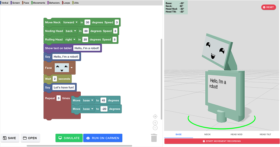Click Noding Head degrees field 30
The width and height of the screenshot is (280, 147).
(x=86, y=31)
